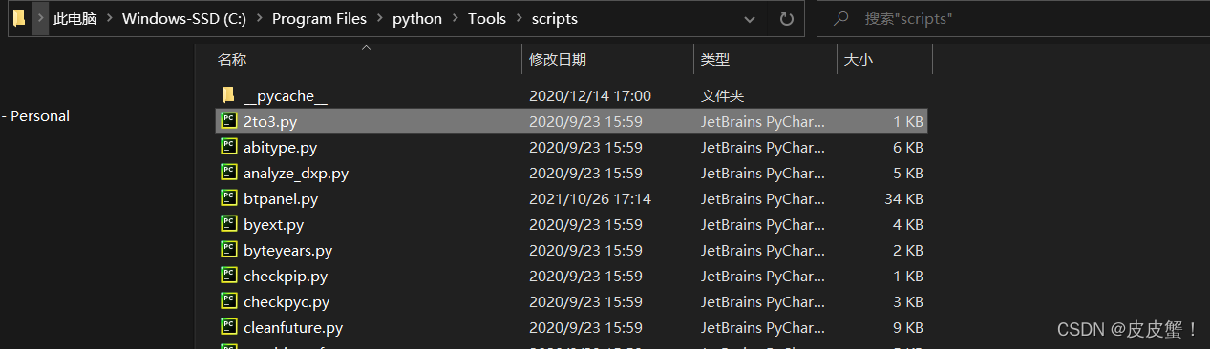The image size is (1210, 349).
Task: Click the PyCharm icon of analyze_dxp.py
Action: [x=228, y=173]
